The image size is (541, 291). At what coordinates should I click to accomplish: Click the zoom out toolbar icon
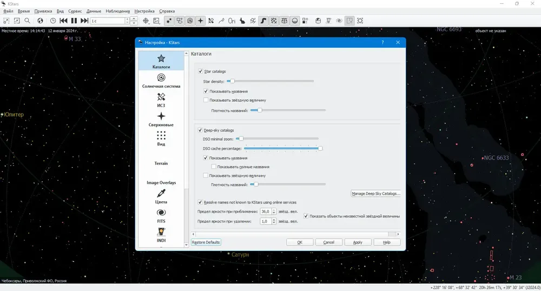tap(17, 21)
